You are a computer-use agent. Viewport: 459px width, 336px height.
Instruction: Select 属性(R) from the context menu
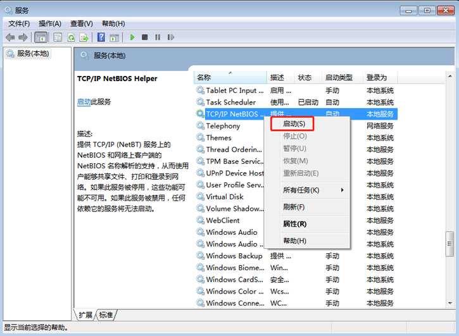294,224
